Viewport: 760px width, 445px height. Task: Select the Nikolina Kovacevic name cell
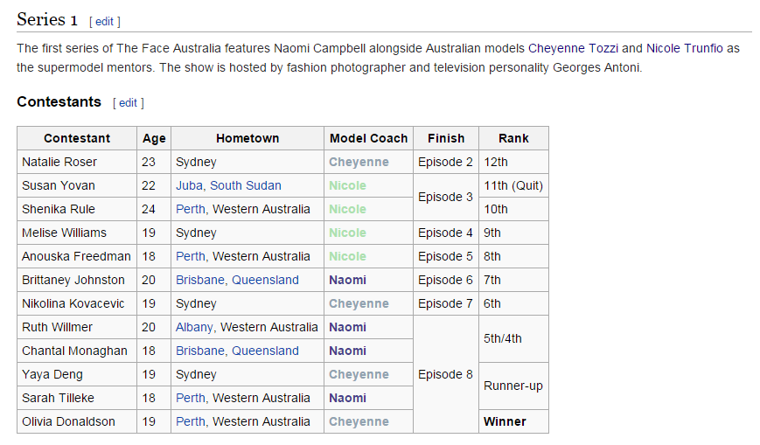[x=77, y=303]
